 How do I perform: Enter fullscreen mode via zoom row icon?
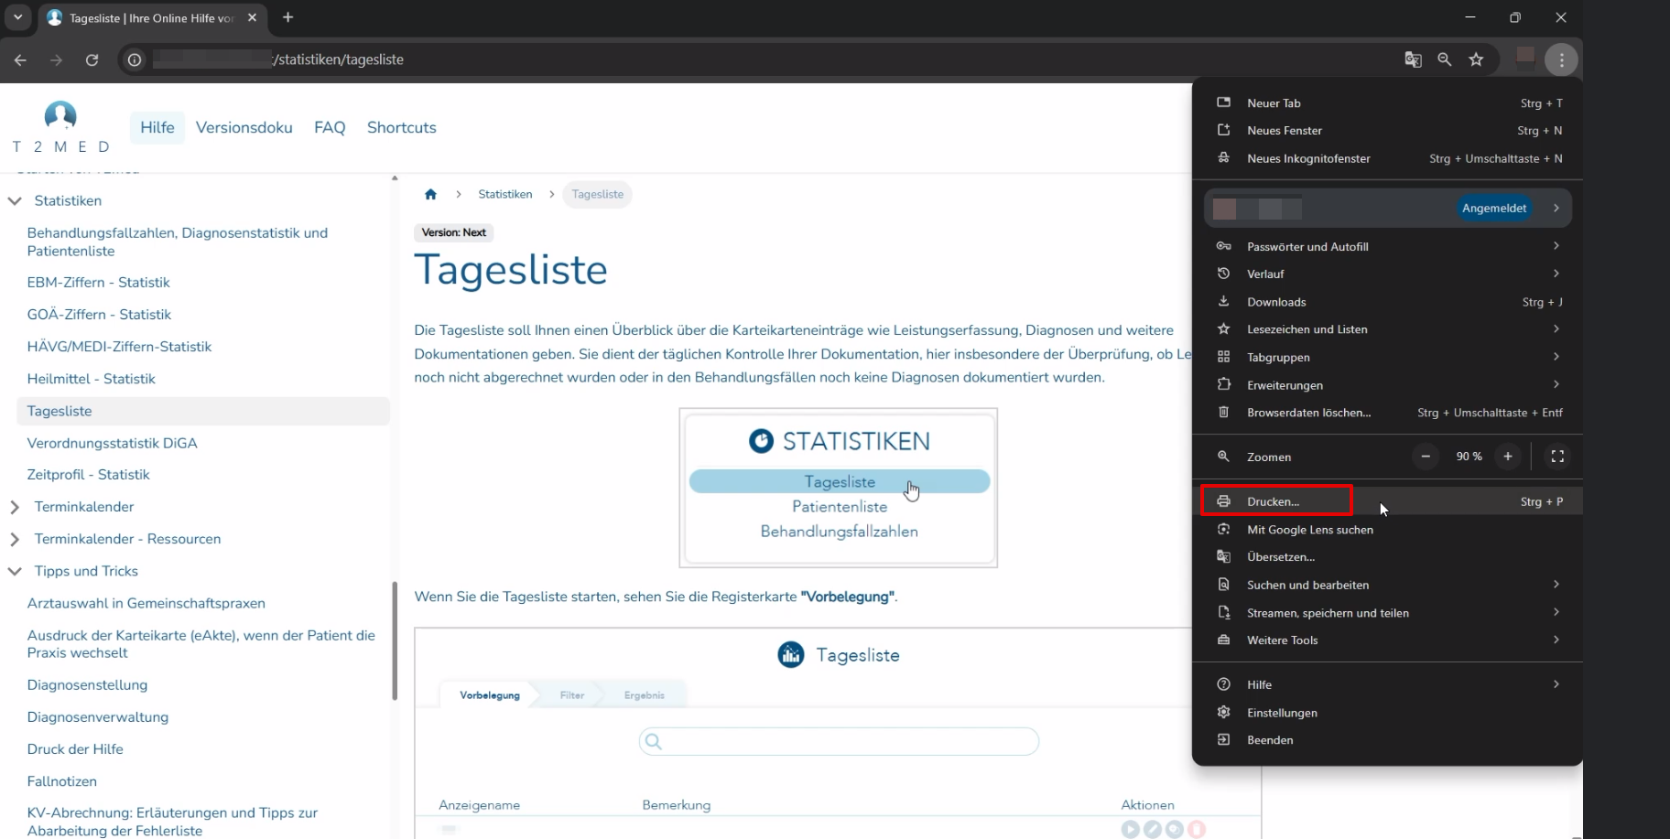(1556, 457)
